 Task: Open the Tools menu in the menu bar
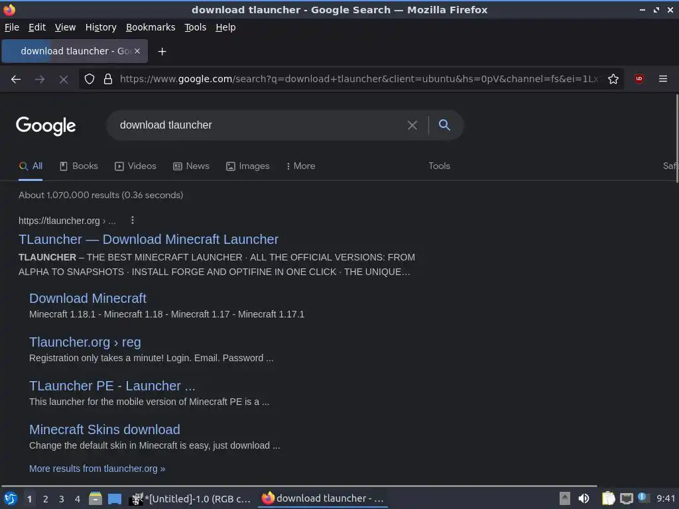pos(196,27)
